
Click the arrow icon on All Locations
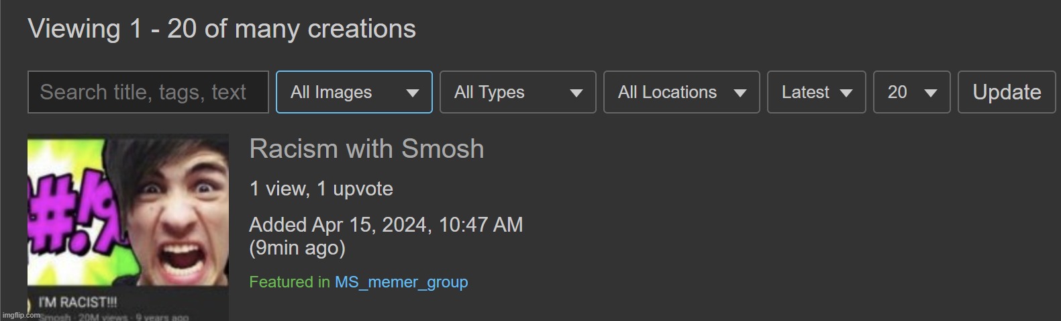[740, 93]
